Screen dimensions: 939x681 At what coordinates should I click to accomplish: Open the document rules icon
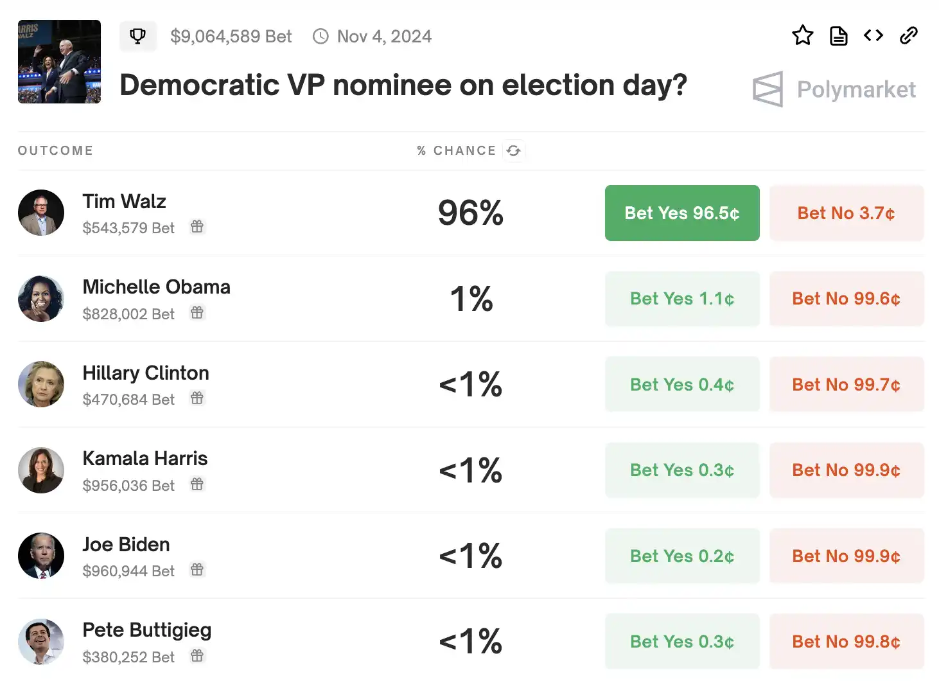(838, 36)
